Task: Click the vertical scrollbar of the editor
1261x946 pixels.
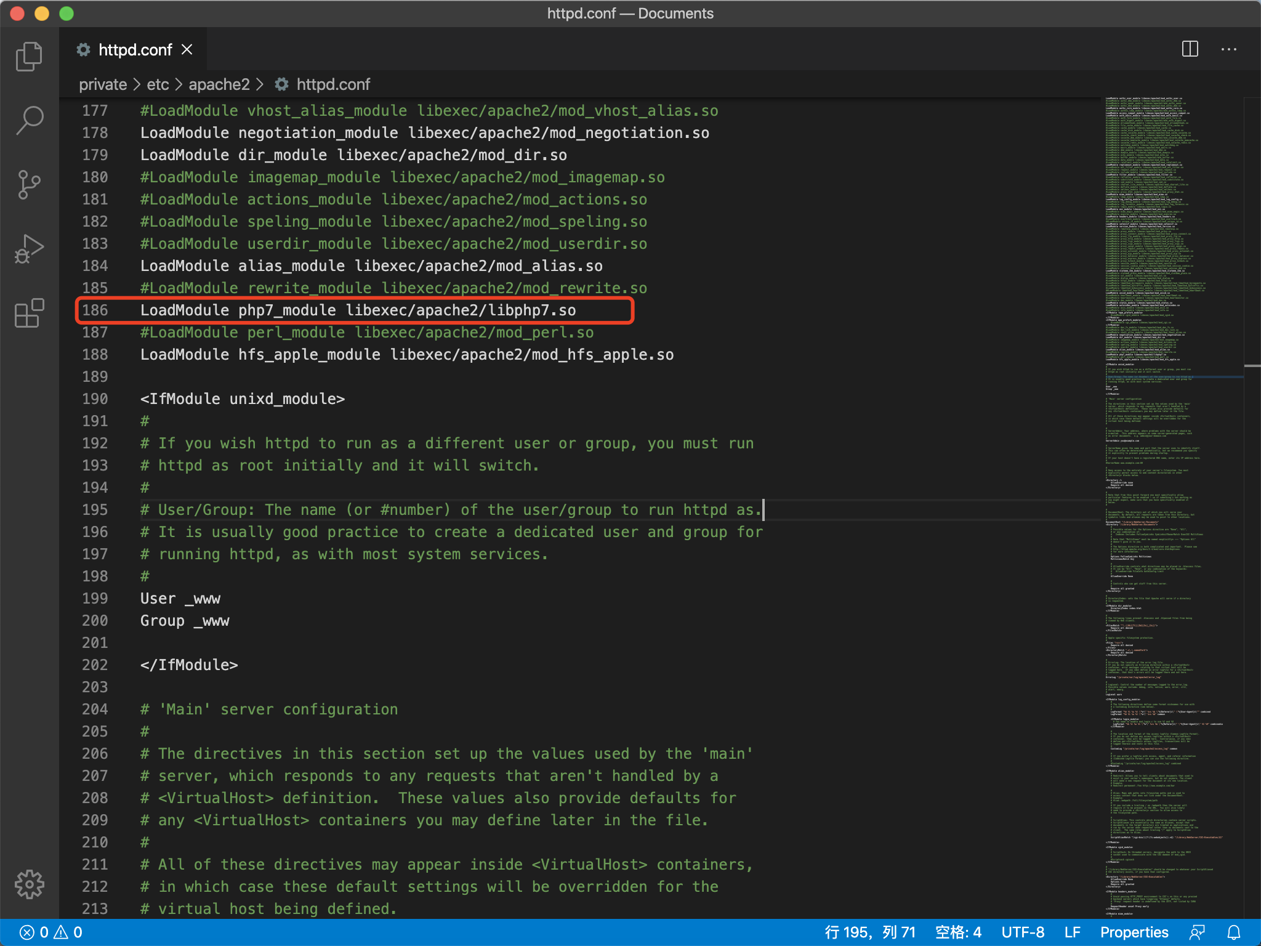Action: [x=1252, y=507]
